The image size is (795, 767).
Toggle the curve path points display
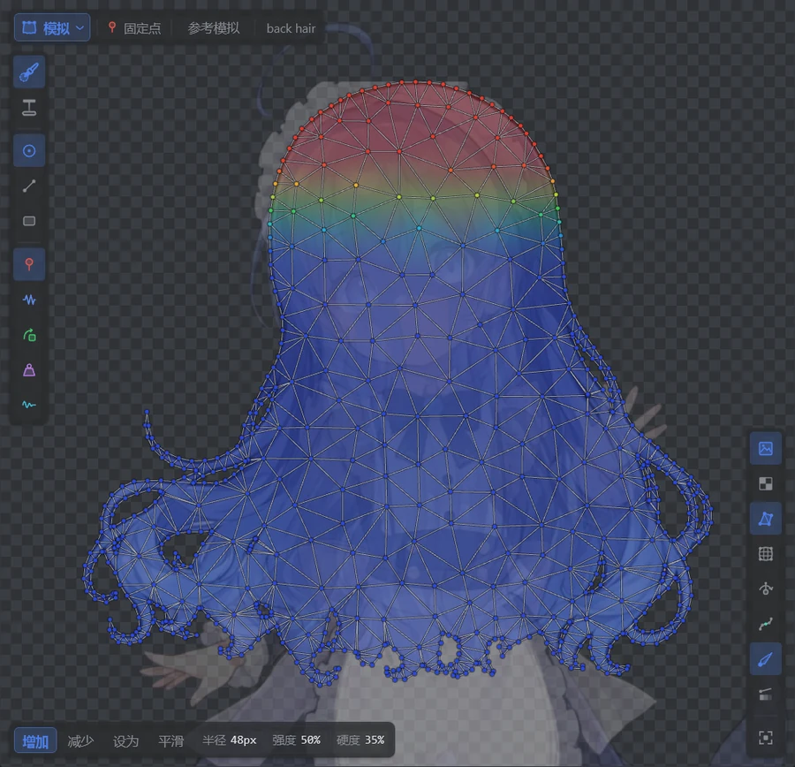766,624
